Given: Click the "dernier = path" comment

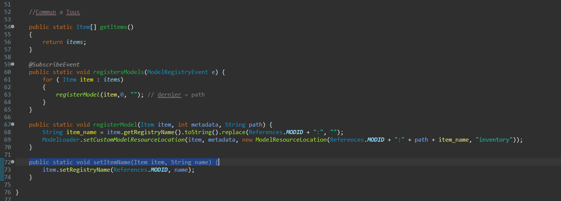Looking at the screenshot, I should tap(176, 95).
